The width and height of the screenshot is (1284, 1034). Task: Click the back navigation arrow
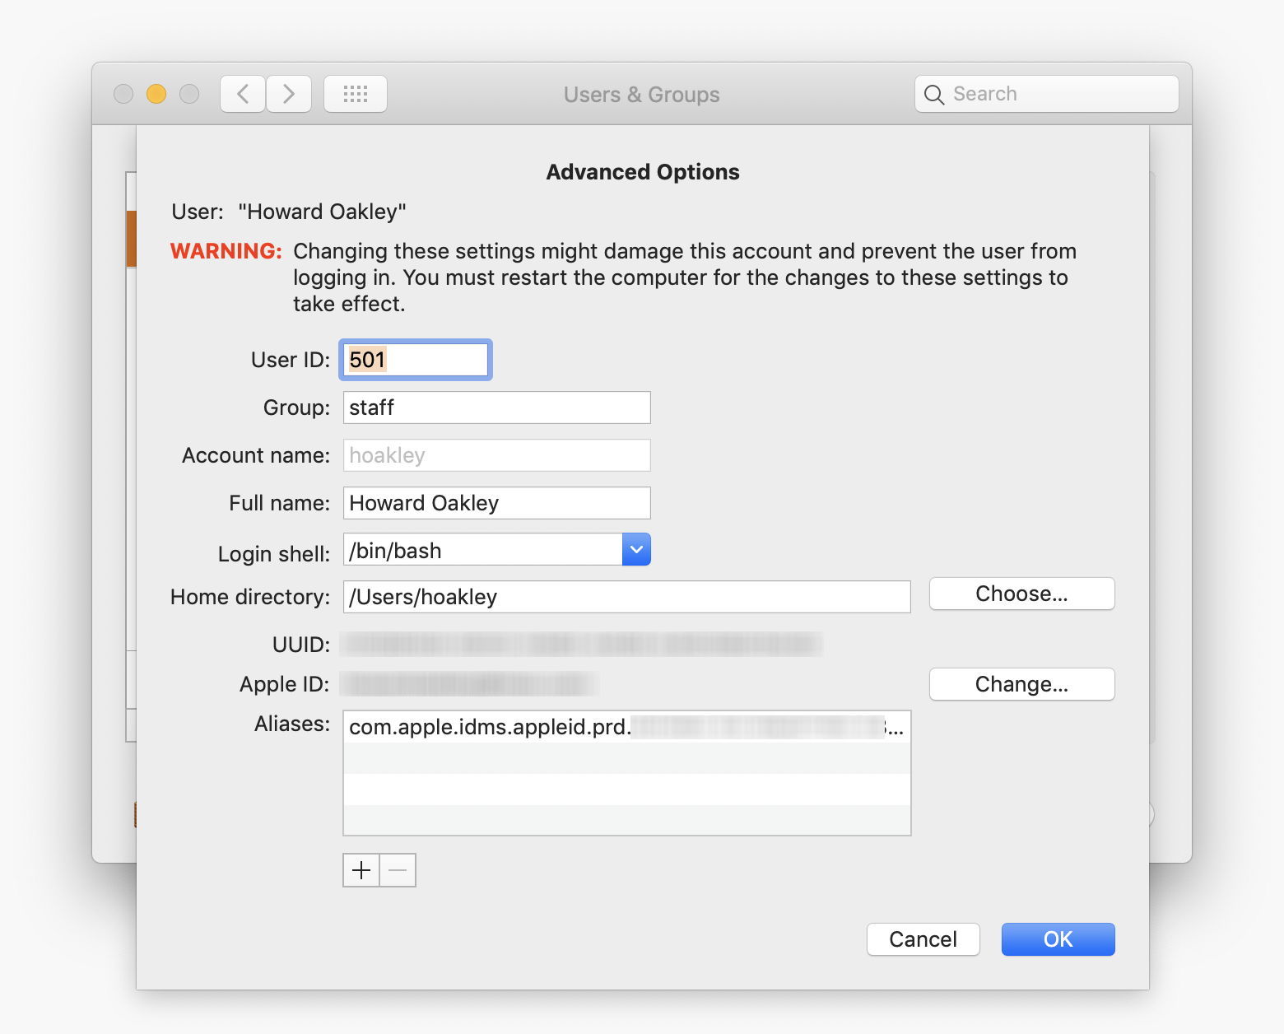click(243, 94)
